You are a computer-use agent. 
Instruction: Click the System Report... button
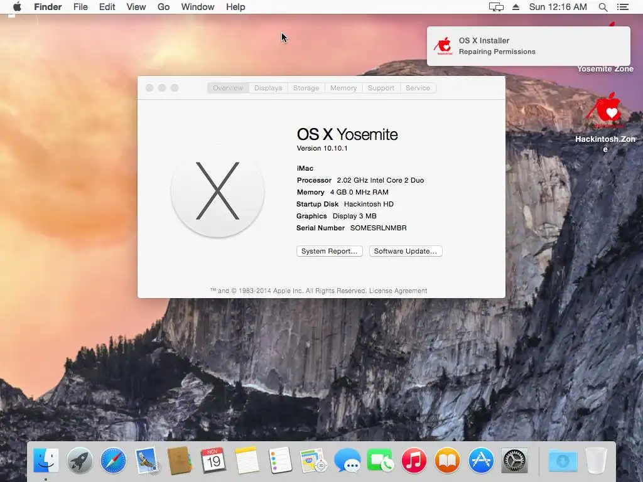[329, 251]
